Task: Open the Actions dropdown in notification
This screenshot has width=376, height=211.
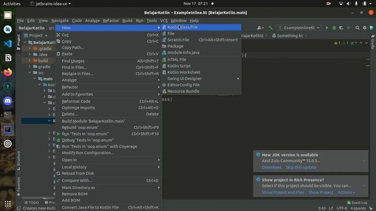Action: [346, 192]
